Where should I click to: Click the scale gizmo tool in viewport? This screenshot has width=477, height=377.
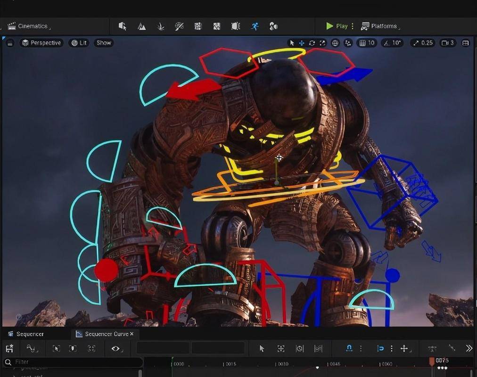coord(322,43)
